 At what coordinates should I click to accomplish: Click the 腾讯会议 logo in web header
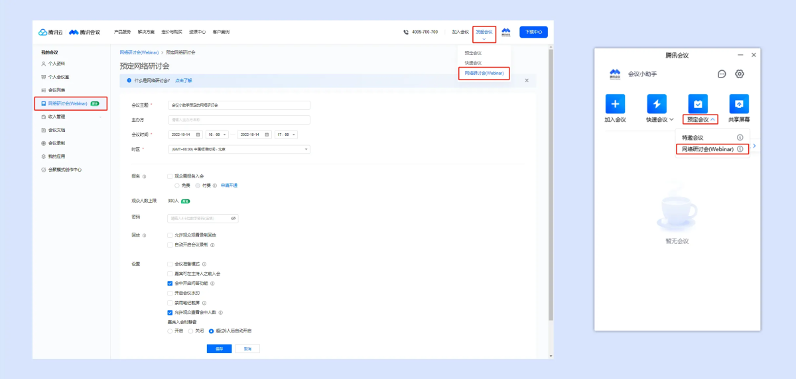(x=84, y=32)
